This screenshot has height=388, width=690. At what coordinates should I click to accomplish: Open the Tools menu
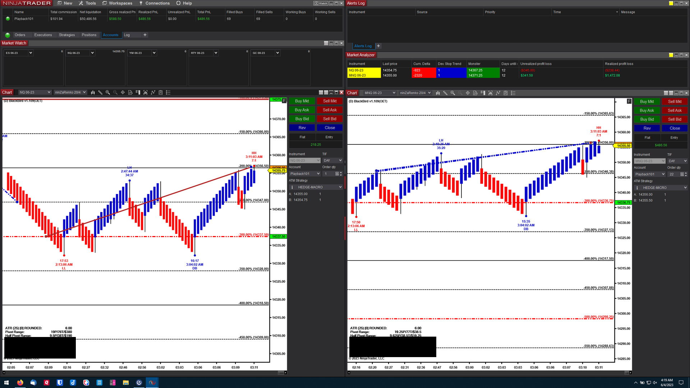[x=87, y=3]
